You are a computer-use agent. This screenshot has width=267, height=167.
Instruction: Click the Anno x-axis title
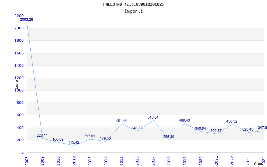(x=259, y=164)
